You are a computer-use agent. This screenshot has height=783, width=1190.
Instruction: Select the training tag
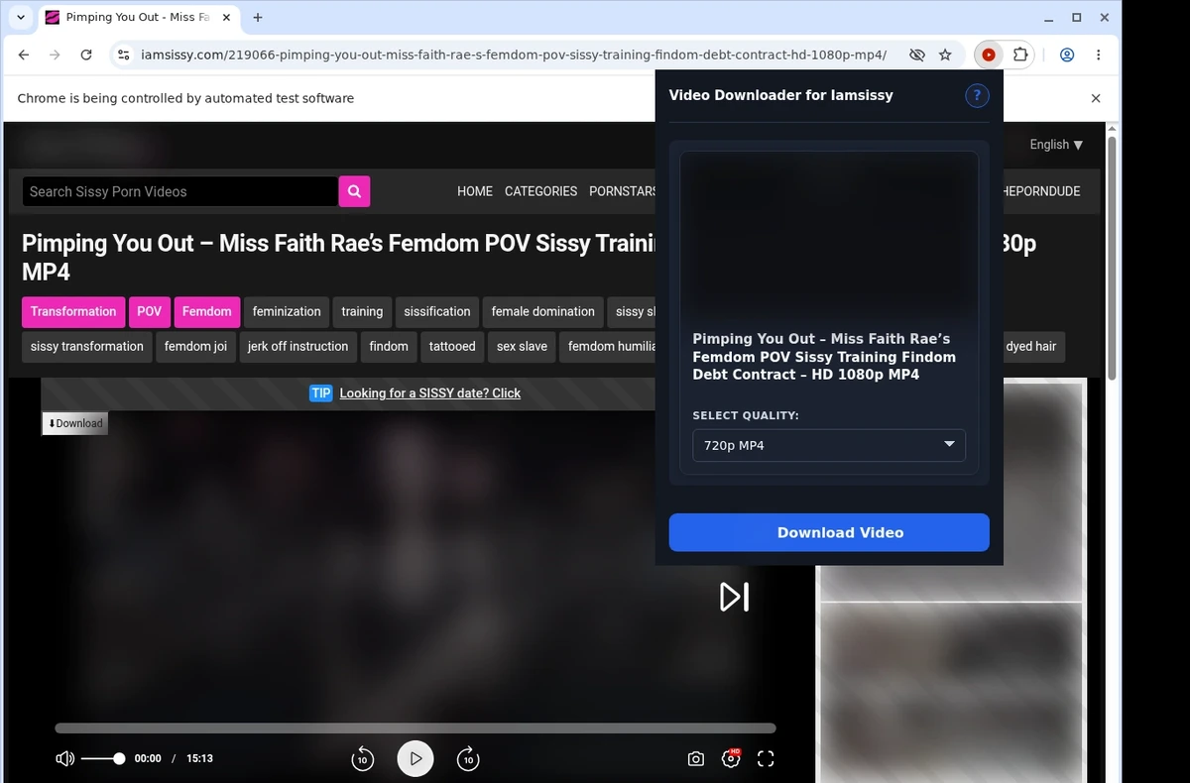(362, 311)
